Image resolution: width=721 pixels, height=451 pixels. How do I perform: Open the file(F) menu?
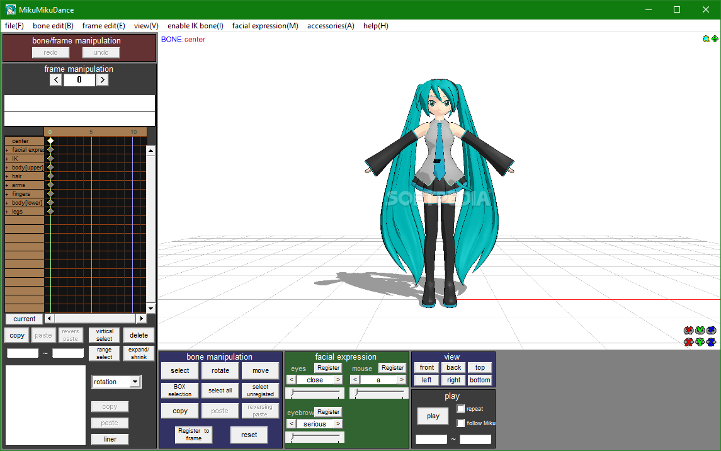click(14, 26)
